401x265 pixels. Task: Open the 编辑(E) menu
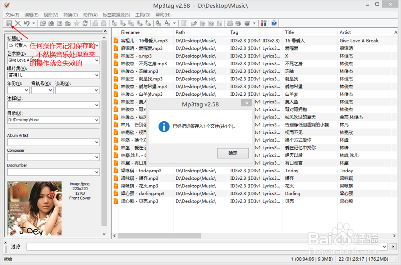pyautogui.click(x=31, y=15)
